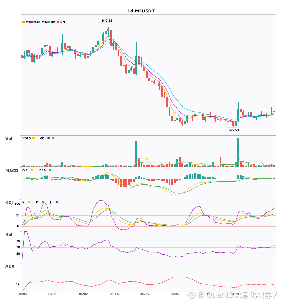Click the ADX panel label
This screenshot has height=303, width=282.
(10, 266)
